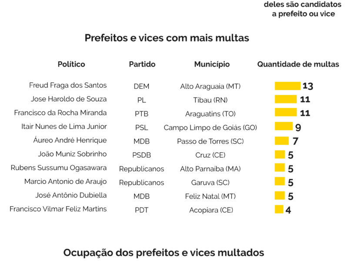This screenshot has height=261, width=348.
Task: Click on Francisco Vilmar Feliz Martins
Action: point(58,209)
